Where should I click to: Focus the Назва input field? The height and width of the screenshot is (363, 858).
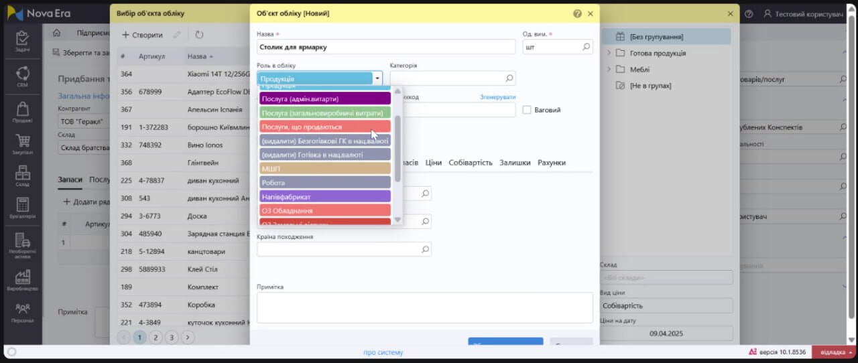point(386,47)
